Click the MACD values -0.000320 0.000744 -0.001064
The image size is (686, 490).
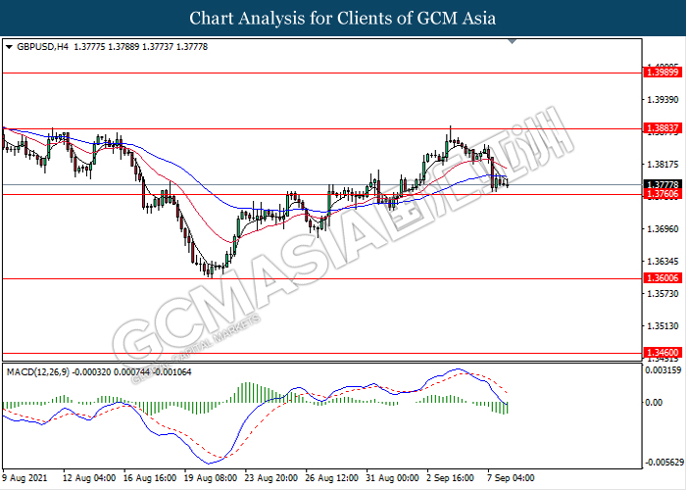131,372
